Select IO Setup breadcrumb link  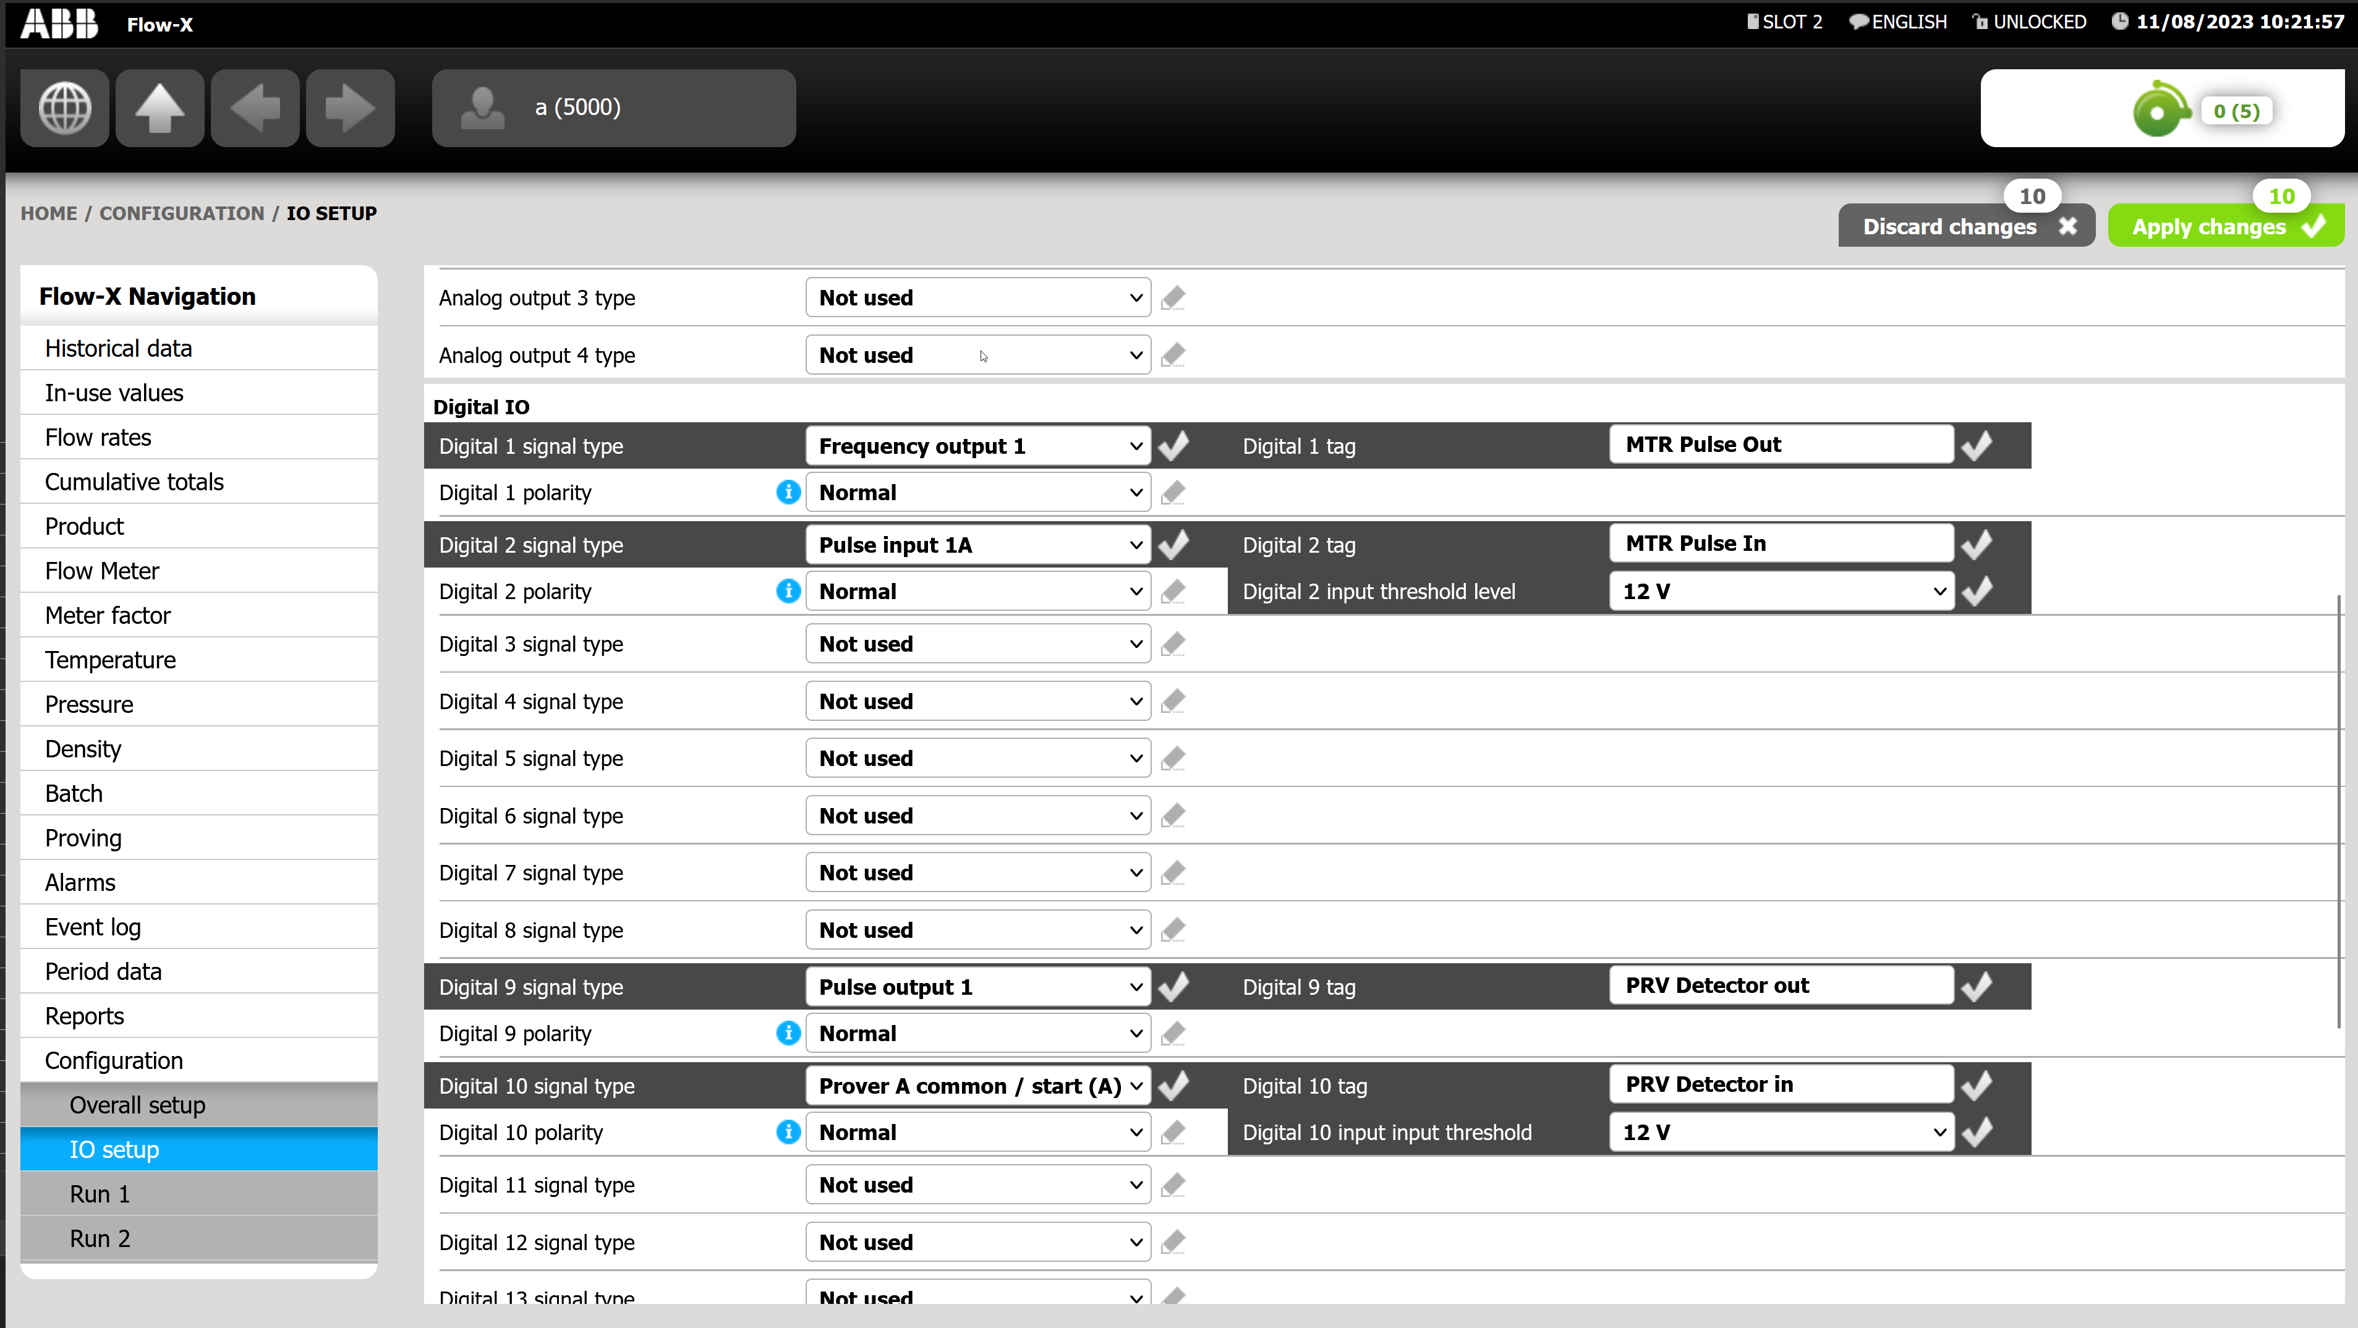(x=330, y=212)
